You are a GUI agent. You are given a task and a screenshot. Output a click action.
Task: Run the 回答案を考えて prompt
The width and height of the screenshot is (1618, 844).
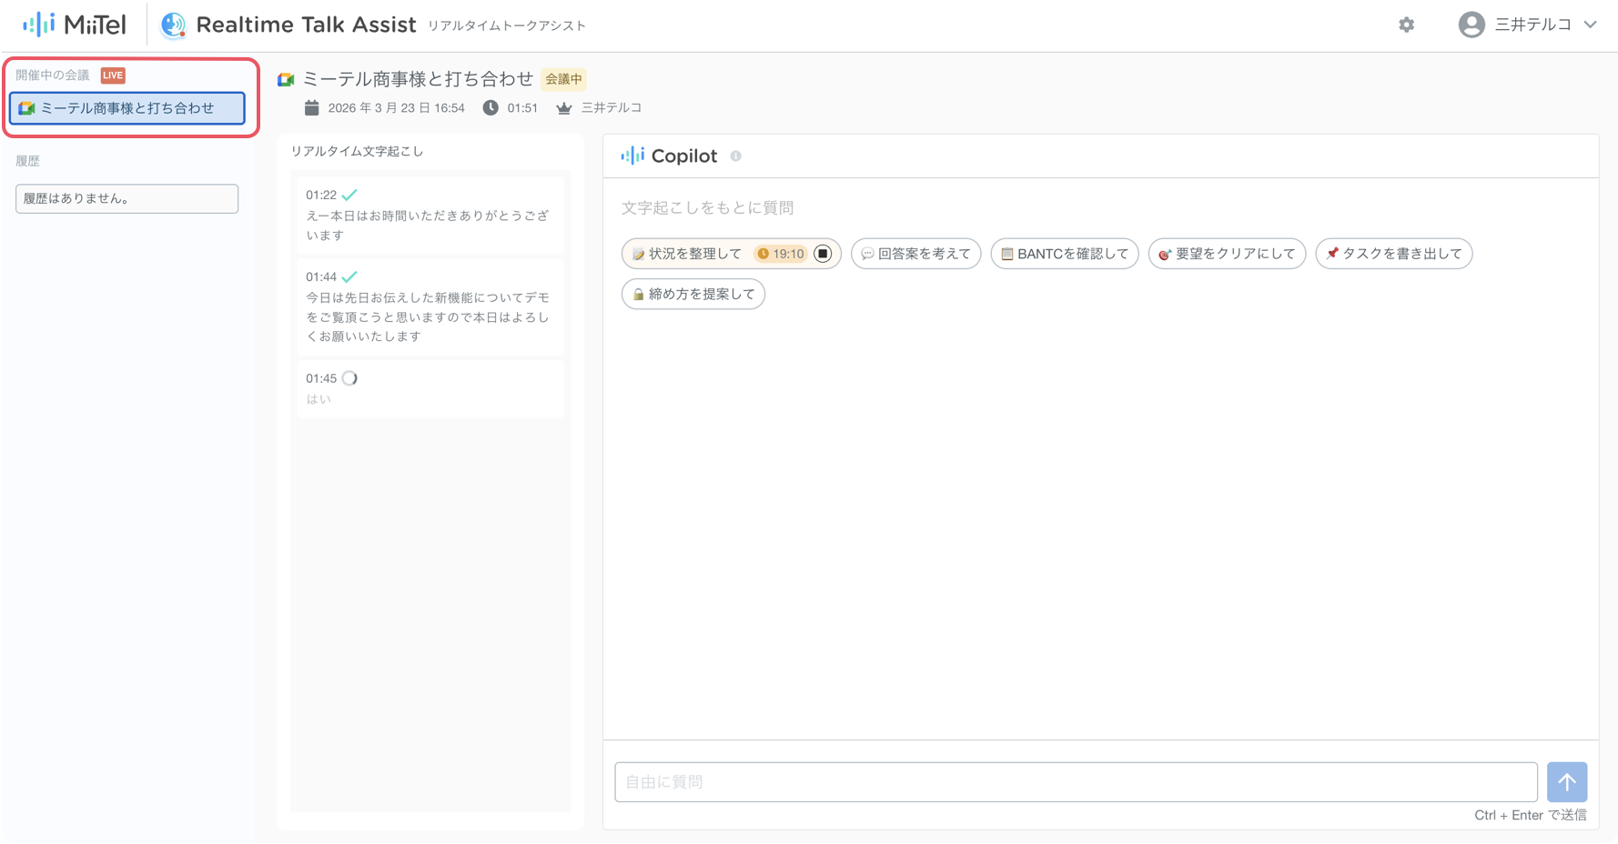pyautogui.click(x=916, y=254)
